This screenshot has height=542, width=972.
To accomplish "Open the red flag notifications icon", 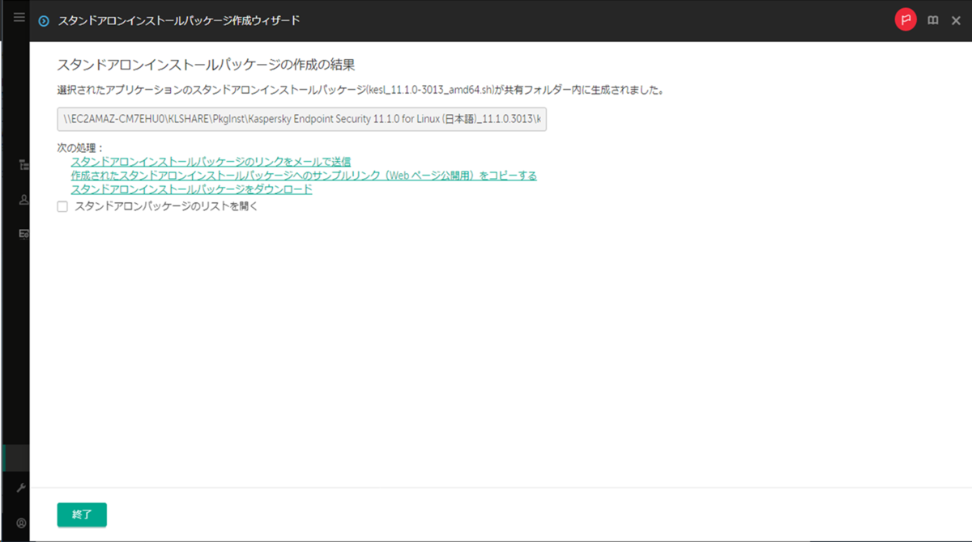I will click(906, 20).
